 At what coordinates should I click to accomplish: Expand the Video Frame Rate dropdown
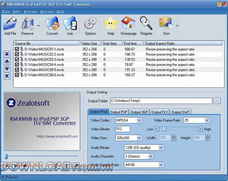(207, 120)
